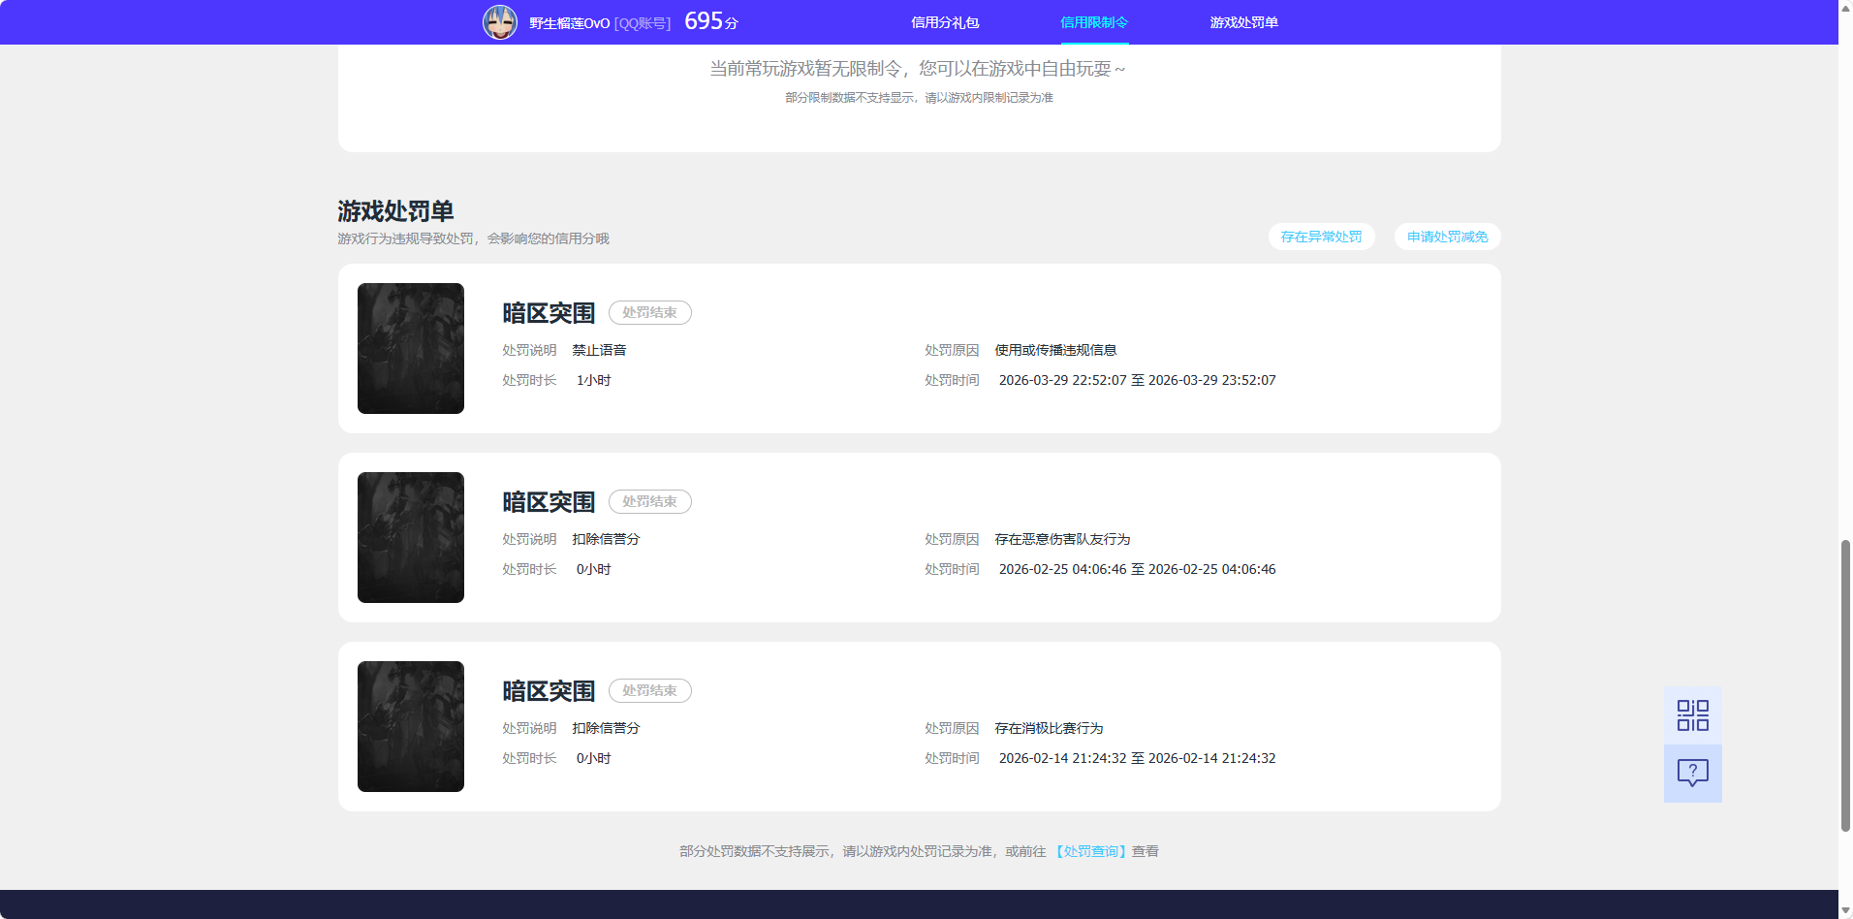
Task: Click the user avatar icon in header
Action: (500, 22)
